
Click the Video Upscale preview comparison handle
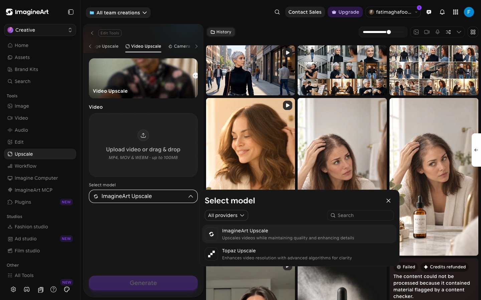(195, 76)
